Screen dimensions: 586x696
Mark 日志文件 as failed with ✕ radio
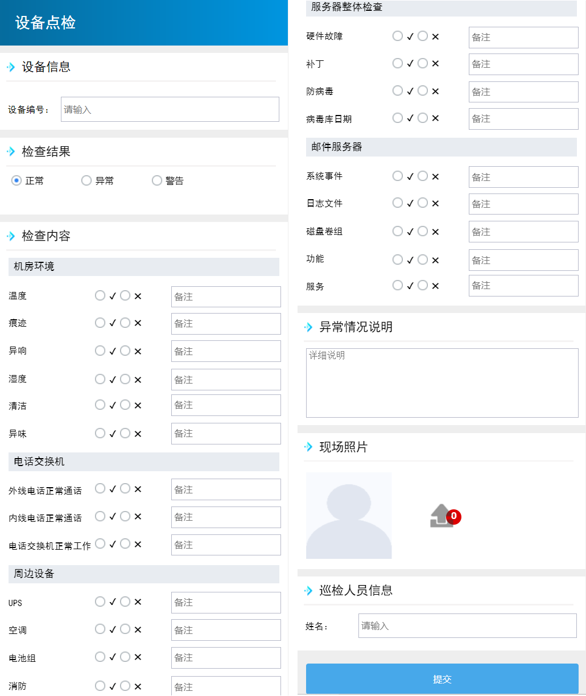click(x=423, y=203)
